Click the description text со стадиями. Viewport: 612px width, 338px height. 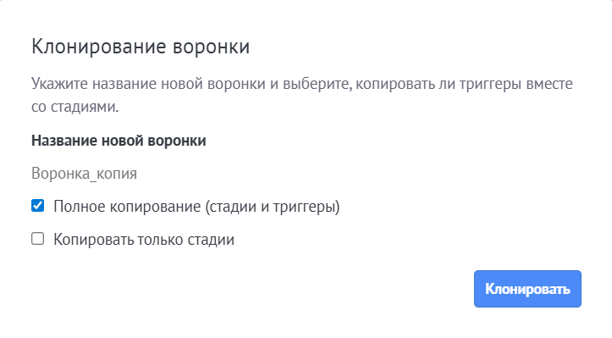point(75,107)
